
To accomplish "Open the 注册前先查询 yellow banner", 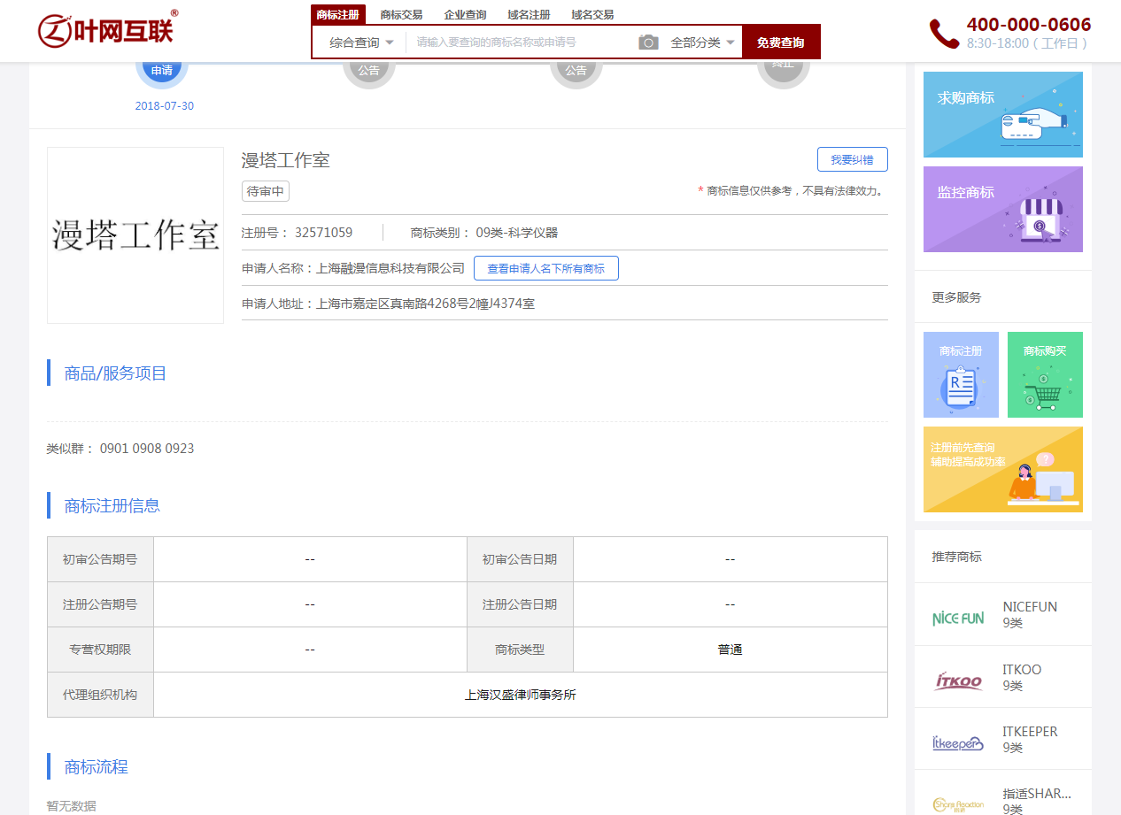I will click(1002, 469).
